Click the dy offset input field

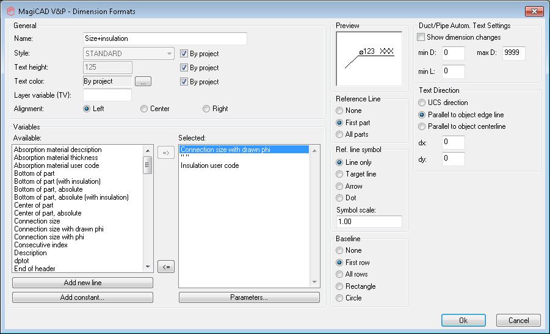click(x=453, y=159)
